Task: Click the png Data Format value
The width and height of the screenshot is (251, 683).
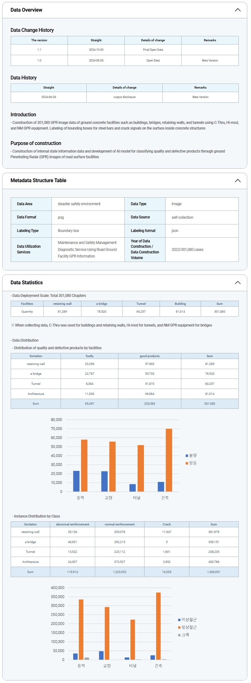Action: click(61, 217)
